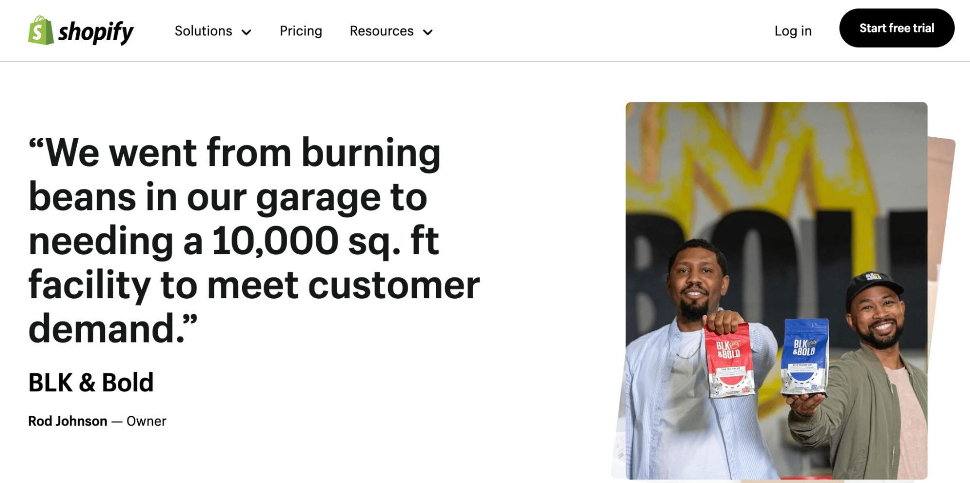
Task: Click the Log in link
Action: click(793, 31)
